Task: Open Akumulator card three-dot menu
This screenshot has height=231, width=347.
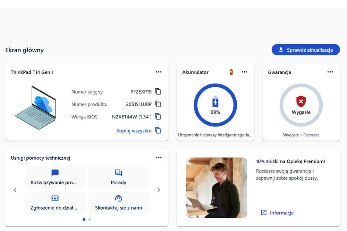Action: (x=244, y=72)
